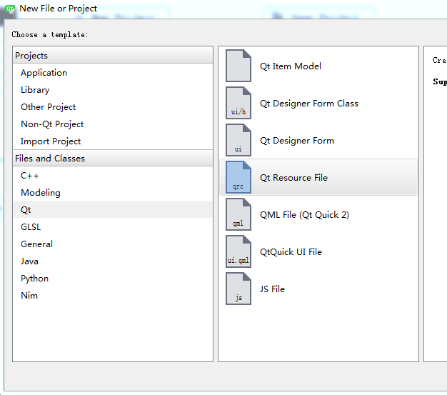Click the Qt Creator logo in title bar

[10, 9]
